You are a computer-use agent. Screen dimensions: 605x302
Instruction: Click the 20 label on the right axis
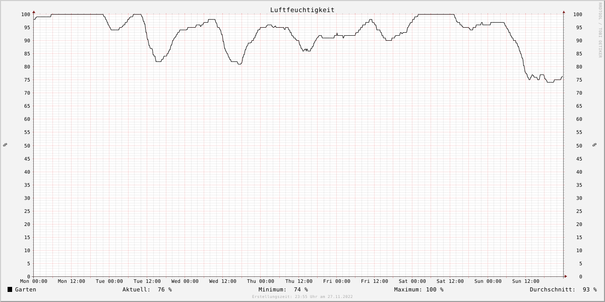pyautogui.click(x=579, y=224)
